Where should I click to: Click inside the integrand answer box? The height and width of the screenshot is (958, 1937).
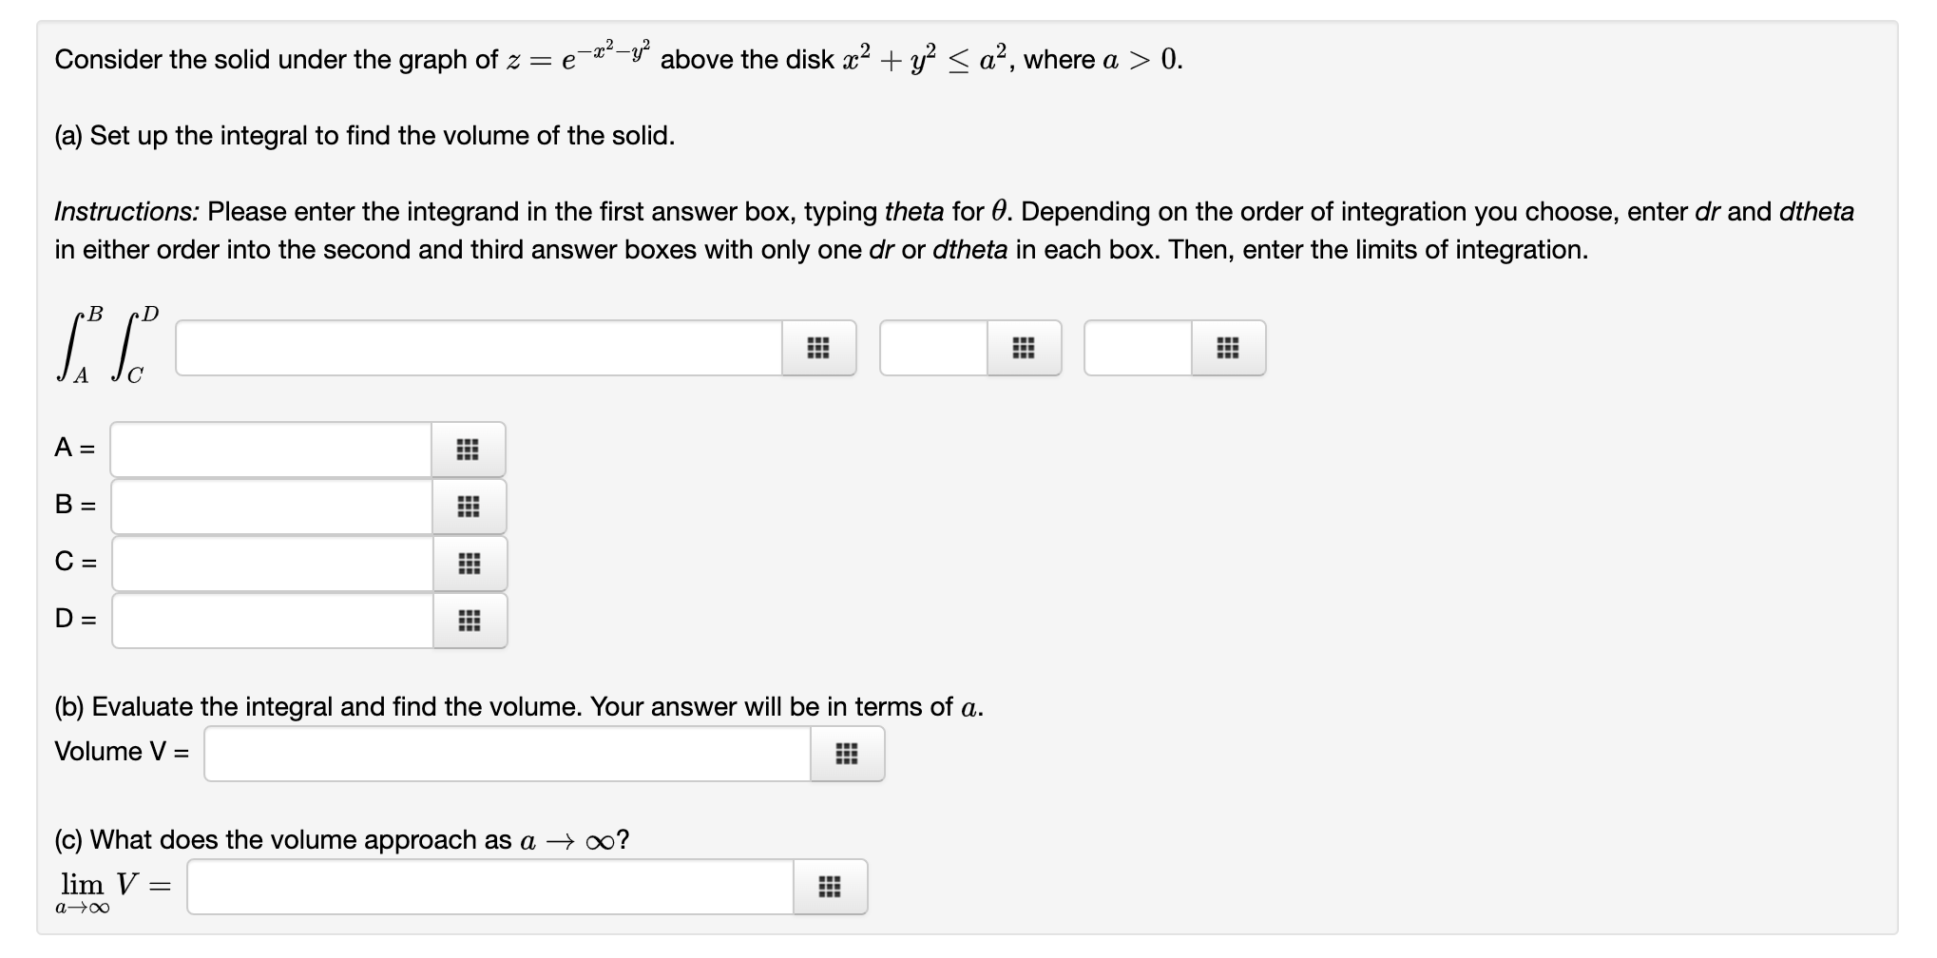[475, 348]
